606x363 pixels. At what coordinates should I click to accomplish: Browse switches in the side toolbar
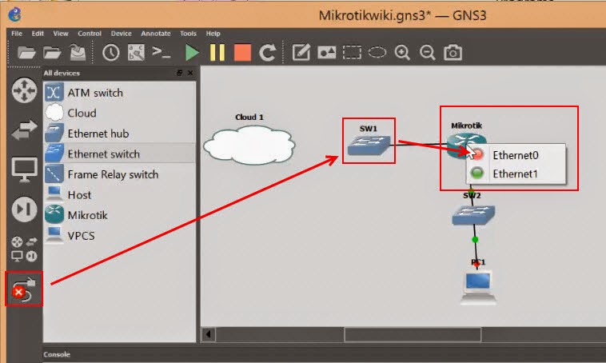tap(24, 130)
